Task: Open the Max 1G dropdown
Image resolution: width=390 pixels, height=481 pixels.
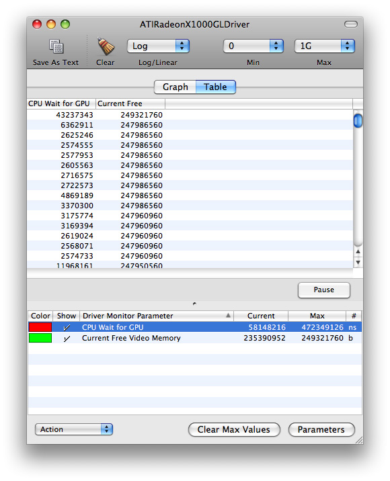Action: tap(325, 46)
